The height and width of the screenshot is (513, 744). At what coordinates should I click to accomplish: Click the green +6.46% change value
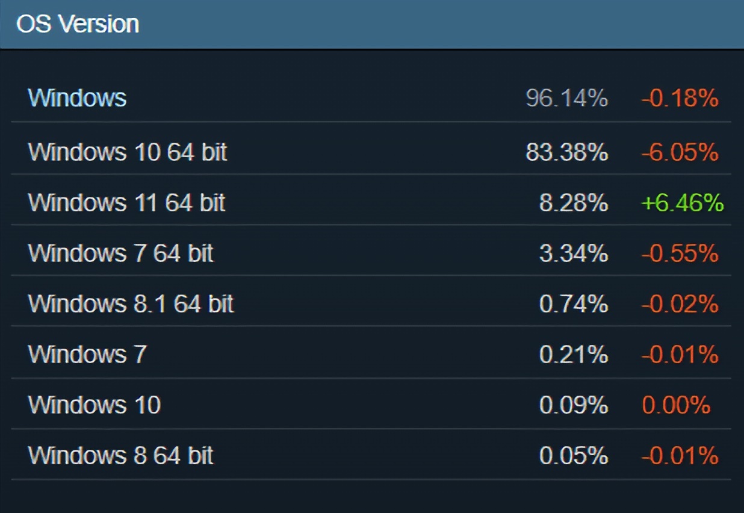(x=682, y=204)
